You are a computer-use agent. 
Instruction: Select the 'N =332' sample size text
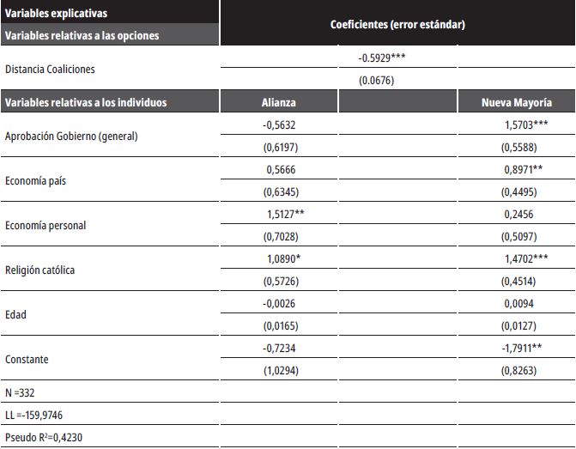[21, 393]
